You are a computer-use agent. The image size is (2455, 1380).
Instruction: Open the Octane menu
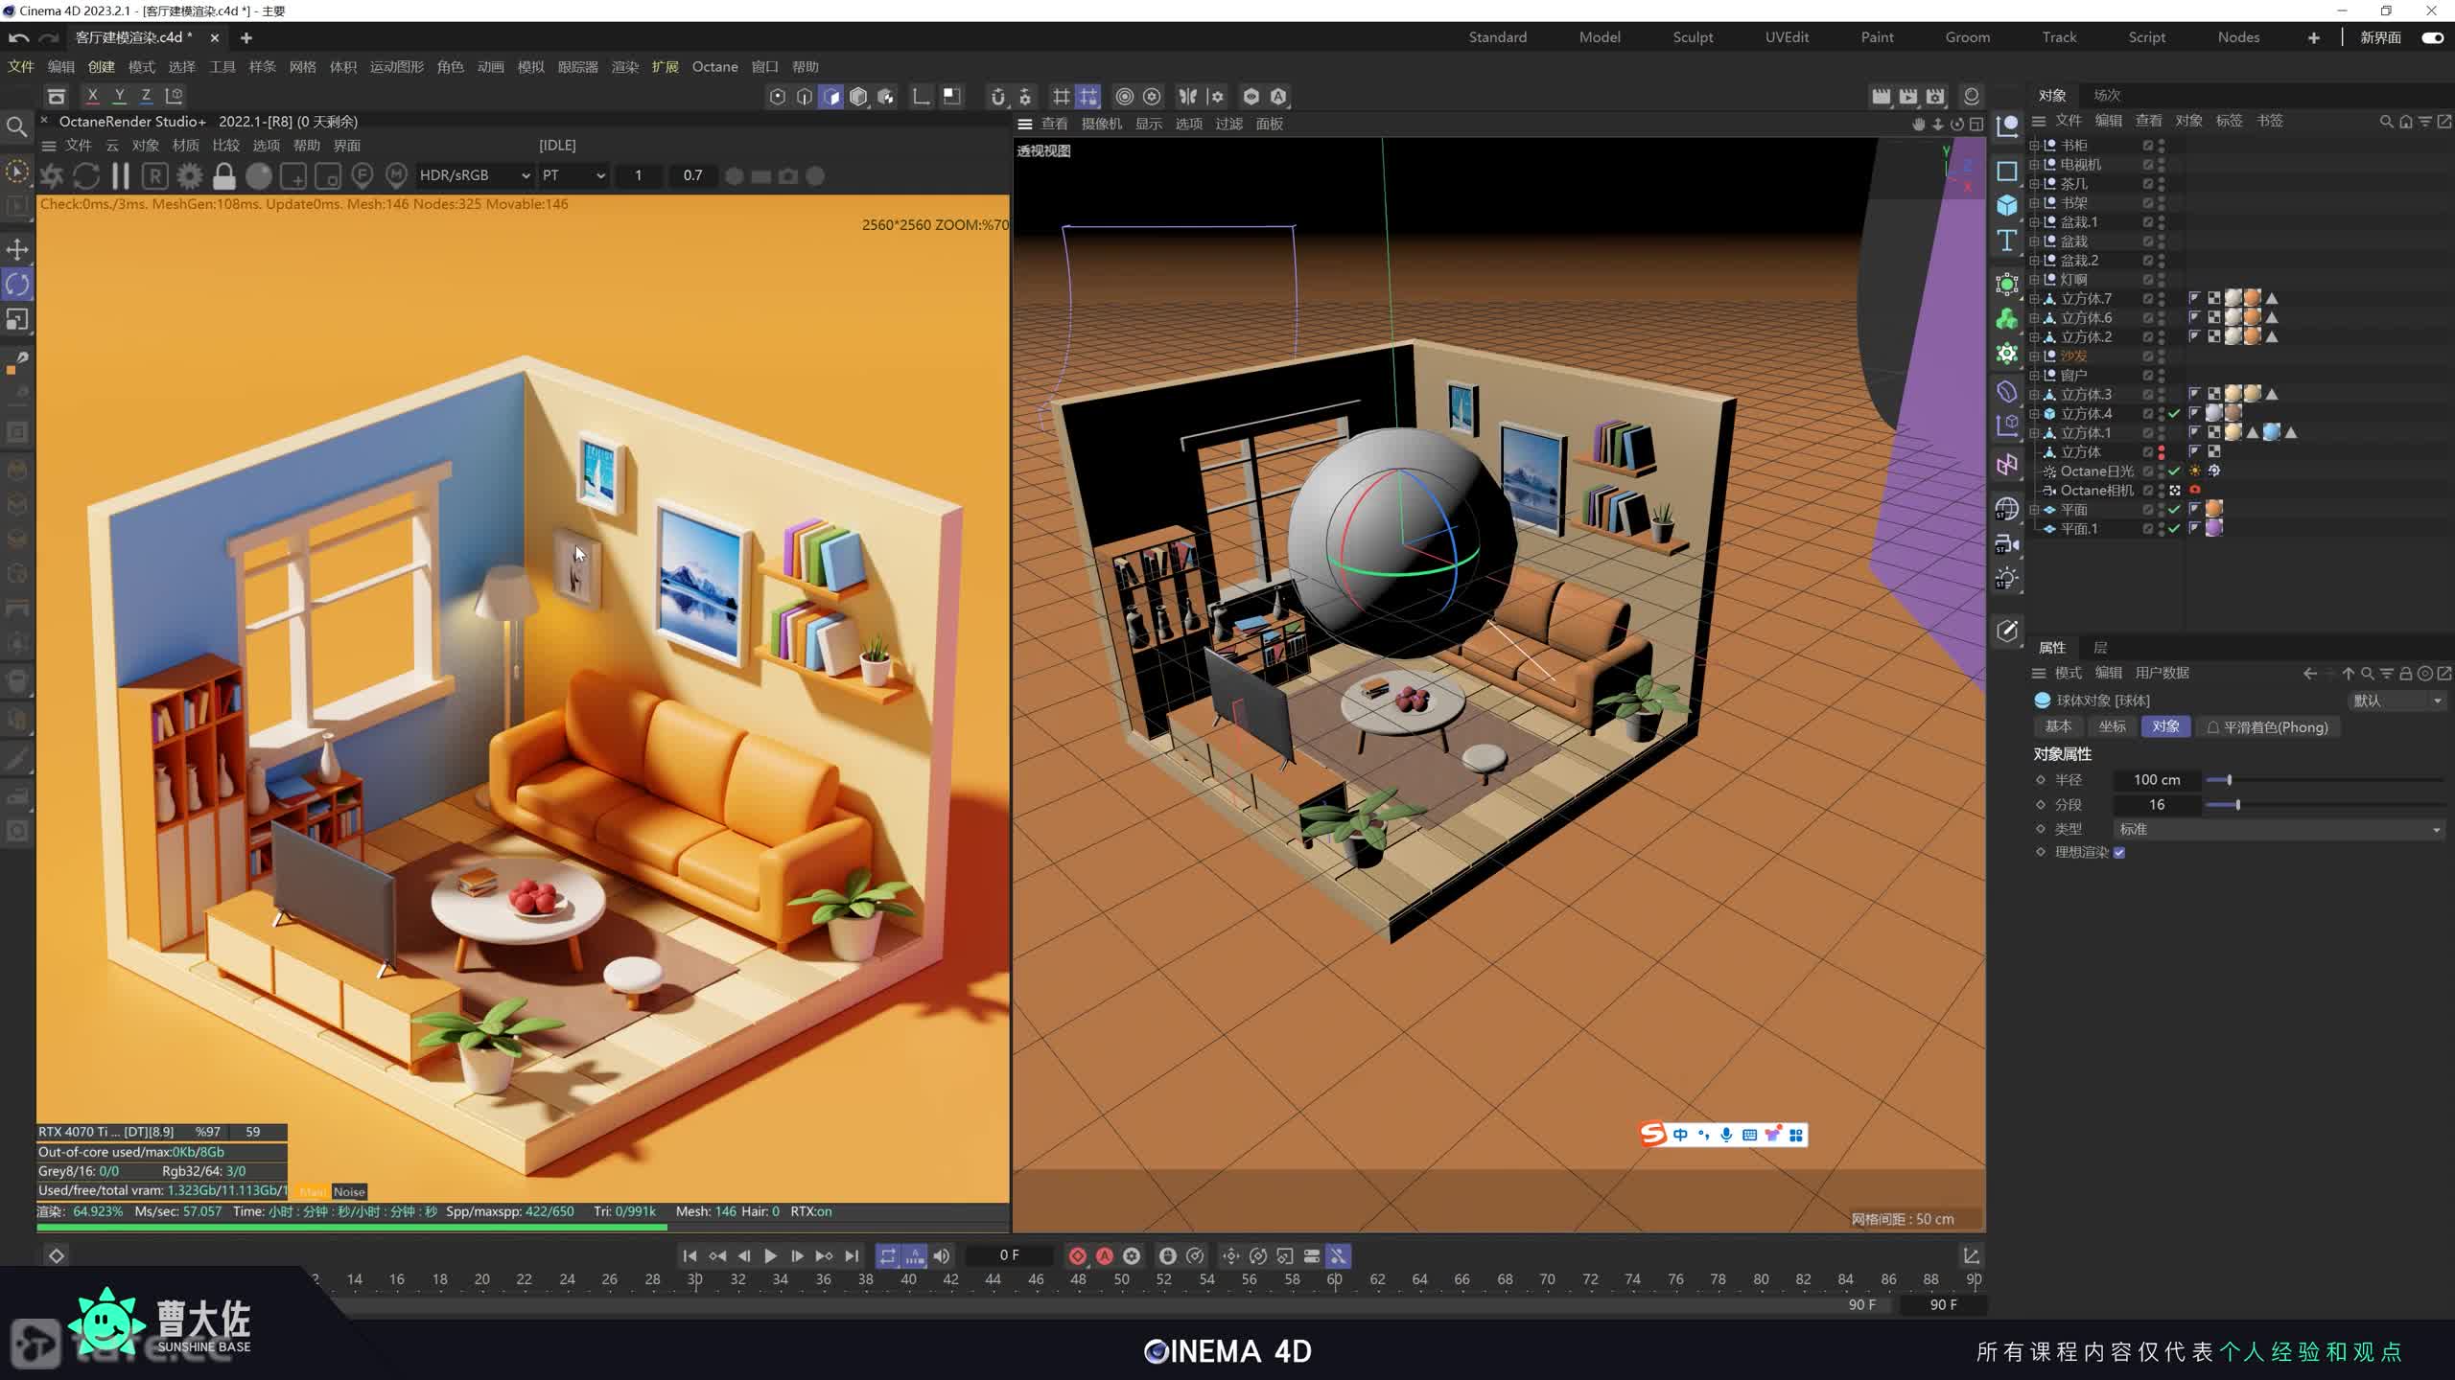tap(714, 67)
